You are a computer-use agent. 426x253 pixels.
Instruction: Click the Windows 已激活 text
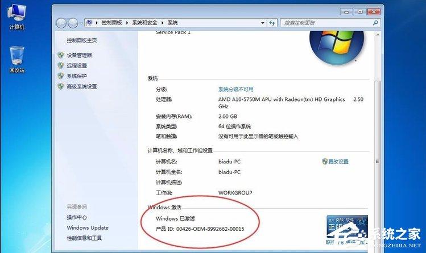coord(175,218)
